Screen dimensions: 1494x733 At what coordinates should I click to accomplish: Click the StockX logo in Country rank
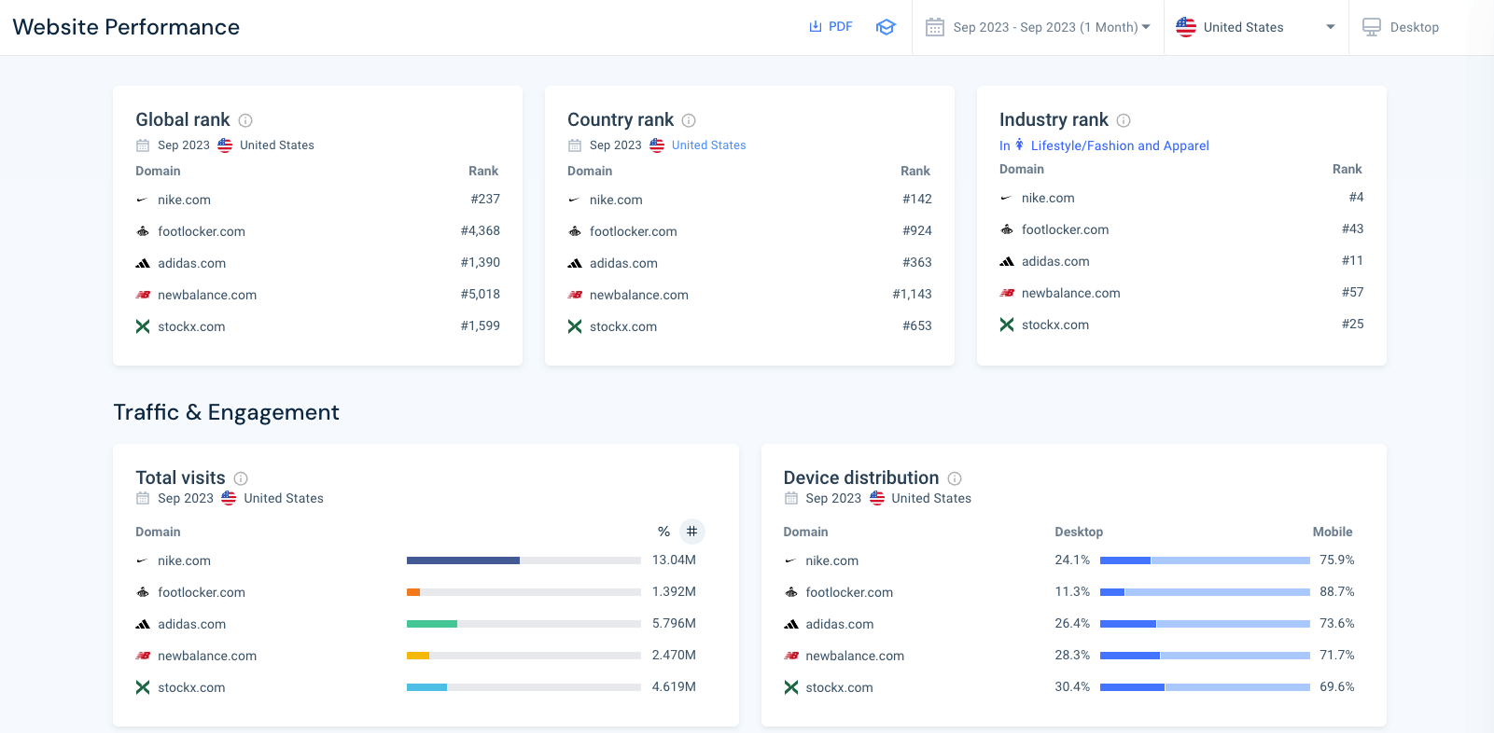(575, 326)
